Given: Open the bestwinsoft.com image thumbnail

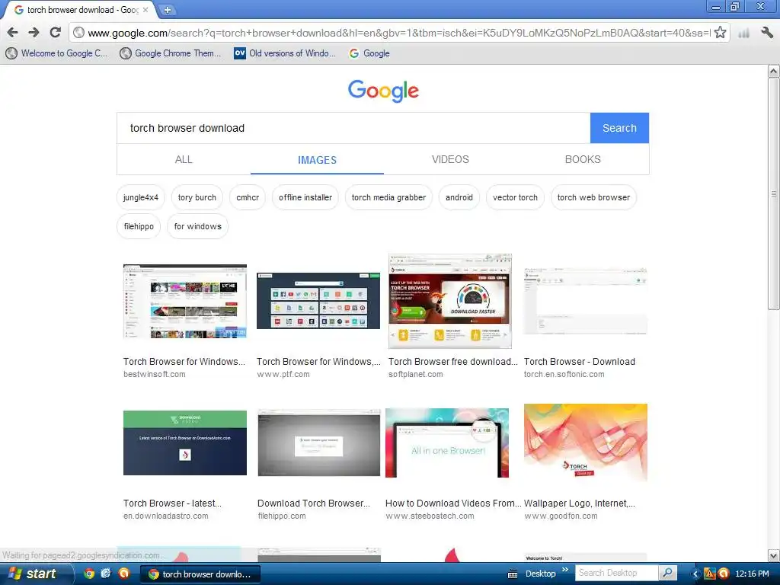Looking at the screenshot, I should point(185,301).
